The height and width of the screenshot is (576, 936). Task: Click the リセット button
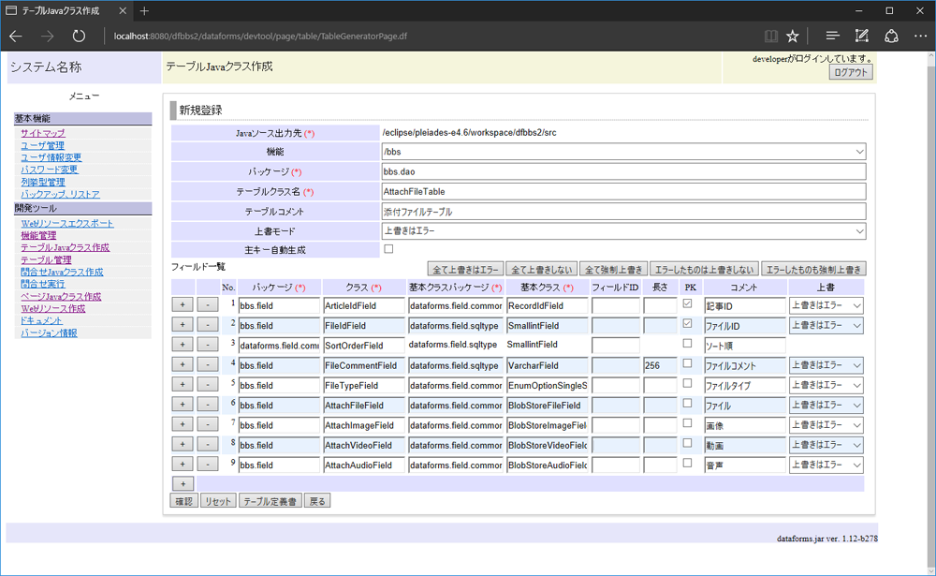(218, 501)
